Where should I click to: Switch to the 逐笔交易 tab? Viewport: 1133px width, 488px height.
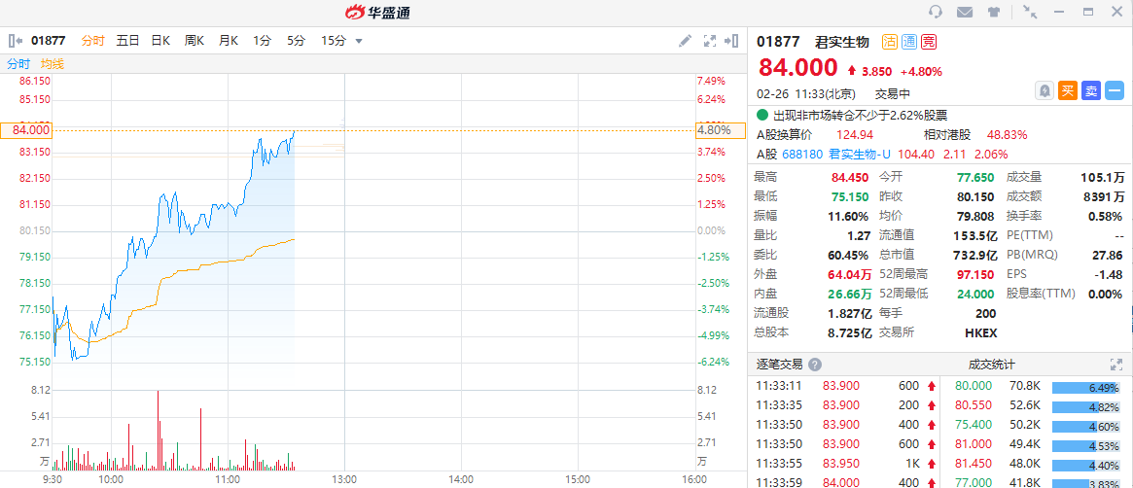[780, 365]
